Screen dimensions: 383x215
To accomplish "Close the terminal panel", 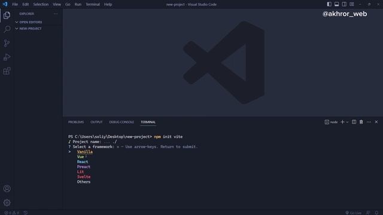I will tap(376, 122).
